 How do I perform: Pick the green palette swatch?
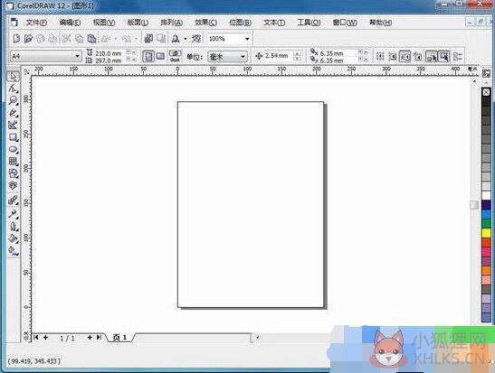[486, 223]
